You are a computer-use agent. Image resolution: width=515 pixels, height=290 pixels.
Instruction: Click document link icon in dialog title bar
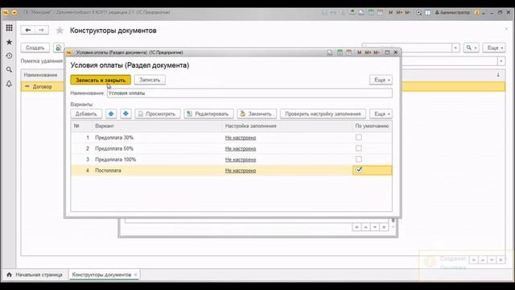click(x=330, y=52)
